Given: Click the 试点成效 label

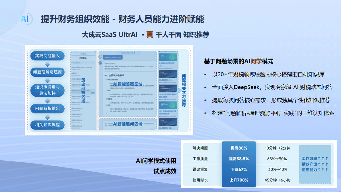Looking at the screenshot, I should pyautogui.click(x=165, y=171).
